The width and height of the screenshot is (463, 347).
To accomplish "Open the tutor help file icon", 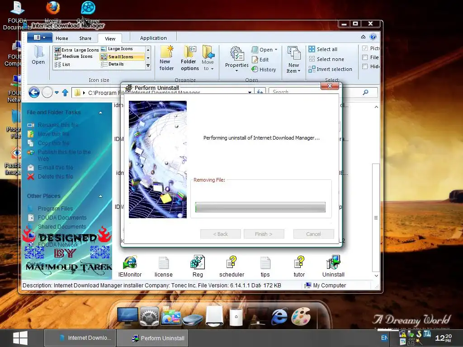I will click(299, 263).
